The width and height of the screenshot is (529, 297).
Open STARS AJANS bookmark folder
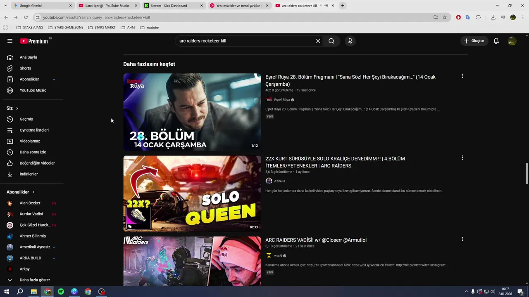click(x=30, y=28)
